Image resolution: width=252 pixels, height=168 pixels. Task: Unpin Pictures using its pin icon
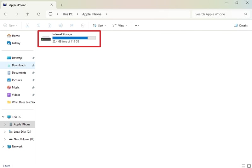pos(33,80)
